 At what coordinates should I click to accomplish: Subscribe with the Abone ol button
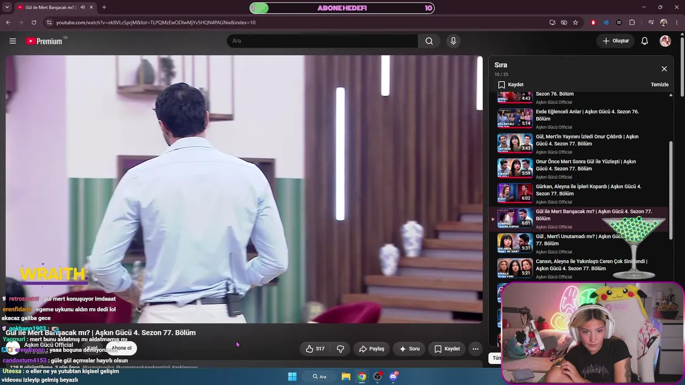(121, 348)
